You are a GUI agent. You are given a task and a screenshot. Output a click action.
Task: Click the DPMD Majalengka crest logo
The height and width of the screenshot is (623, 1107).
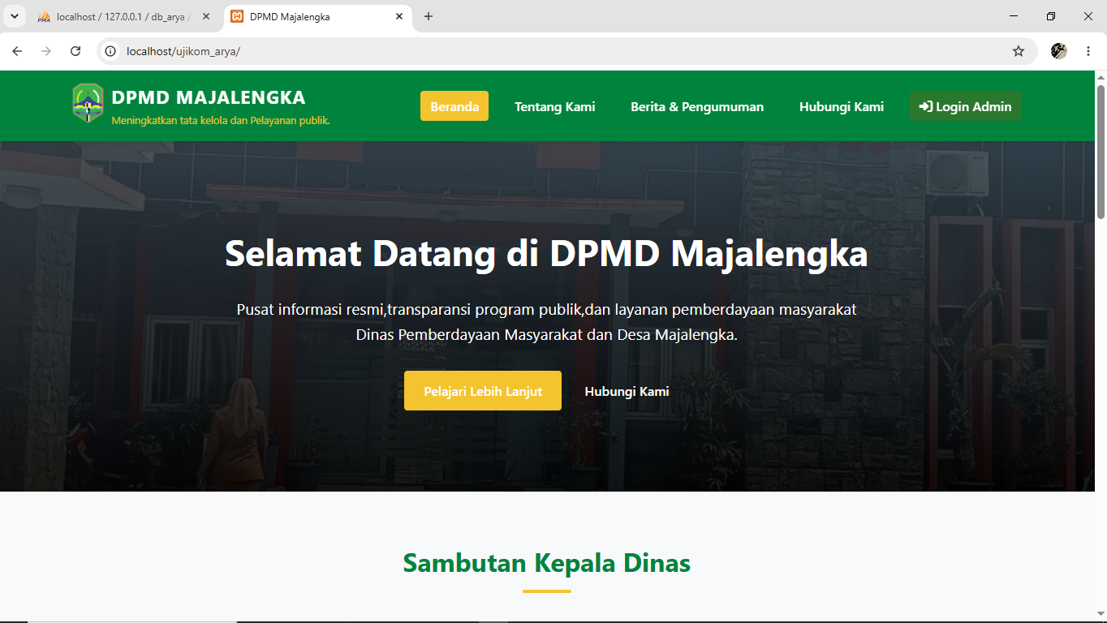88,103
